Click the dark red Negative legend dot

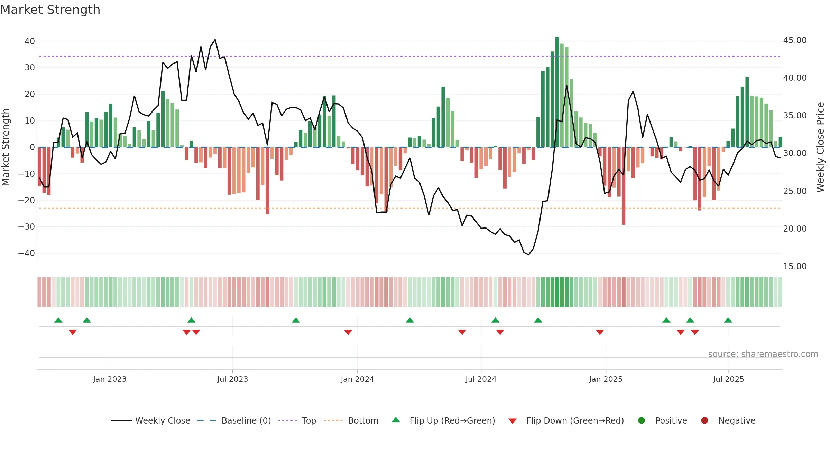click(x=704, y=420)
